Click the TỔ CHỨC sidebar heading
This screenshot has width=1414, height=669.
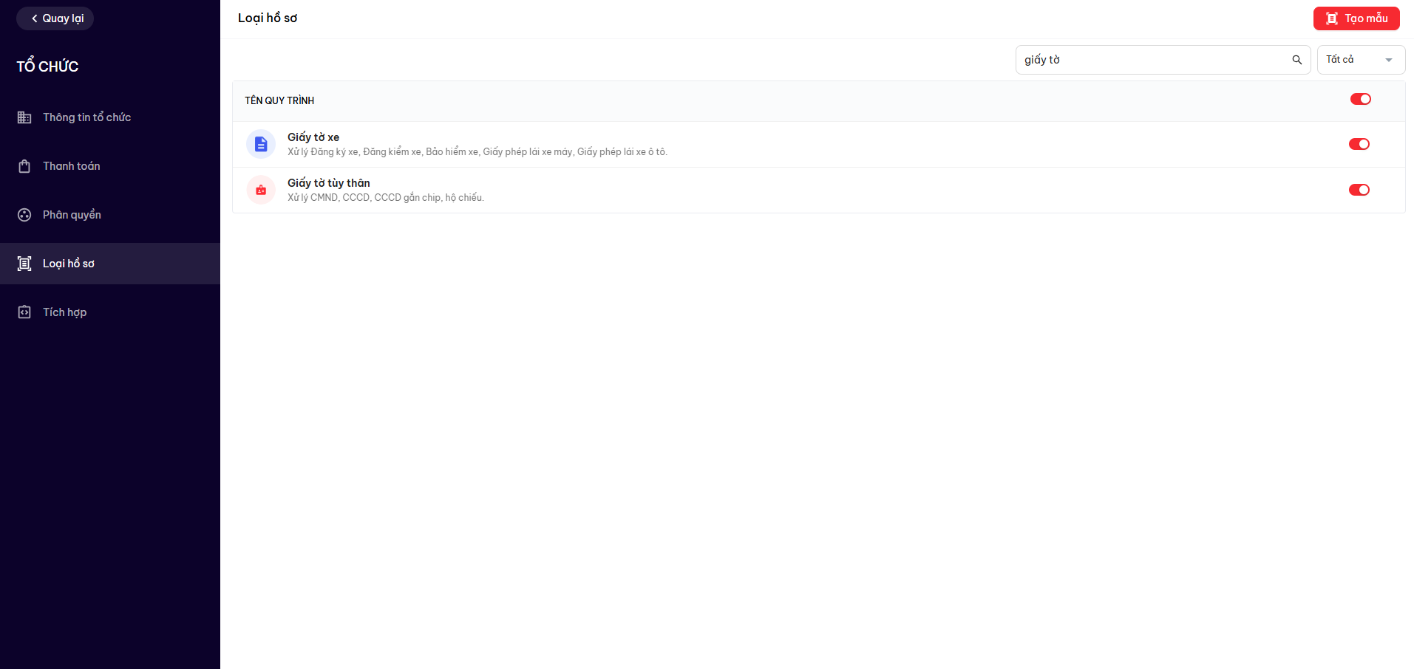coord(47,66)
